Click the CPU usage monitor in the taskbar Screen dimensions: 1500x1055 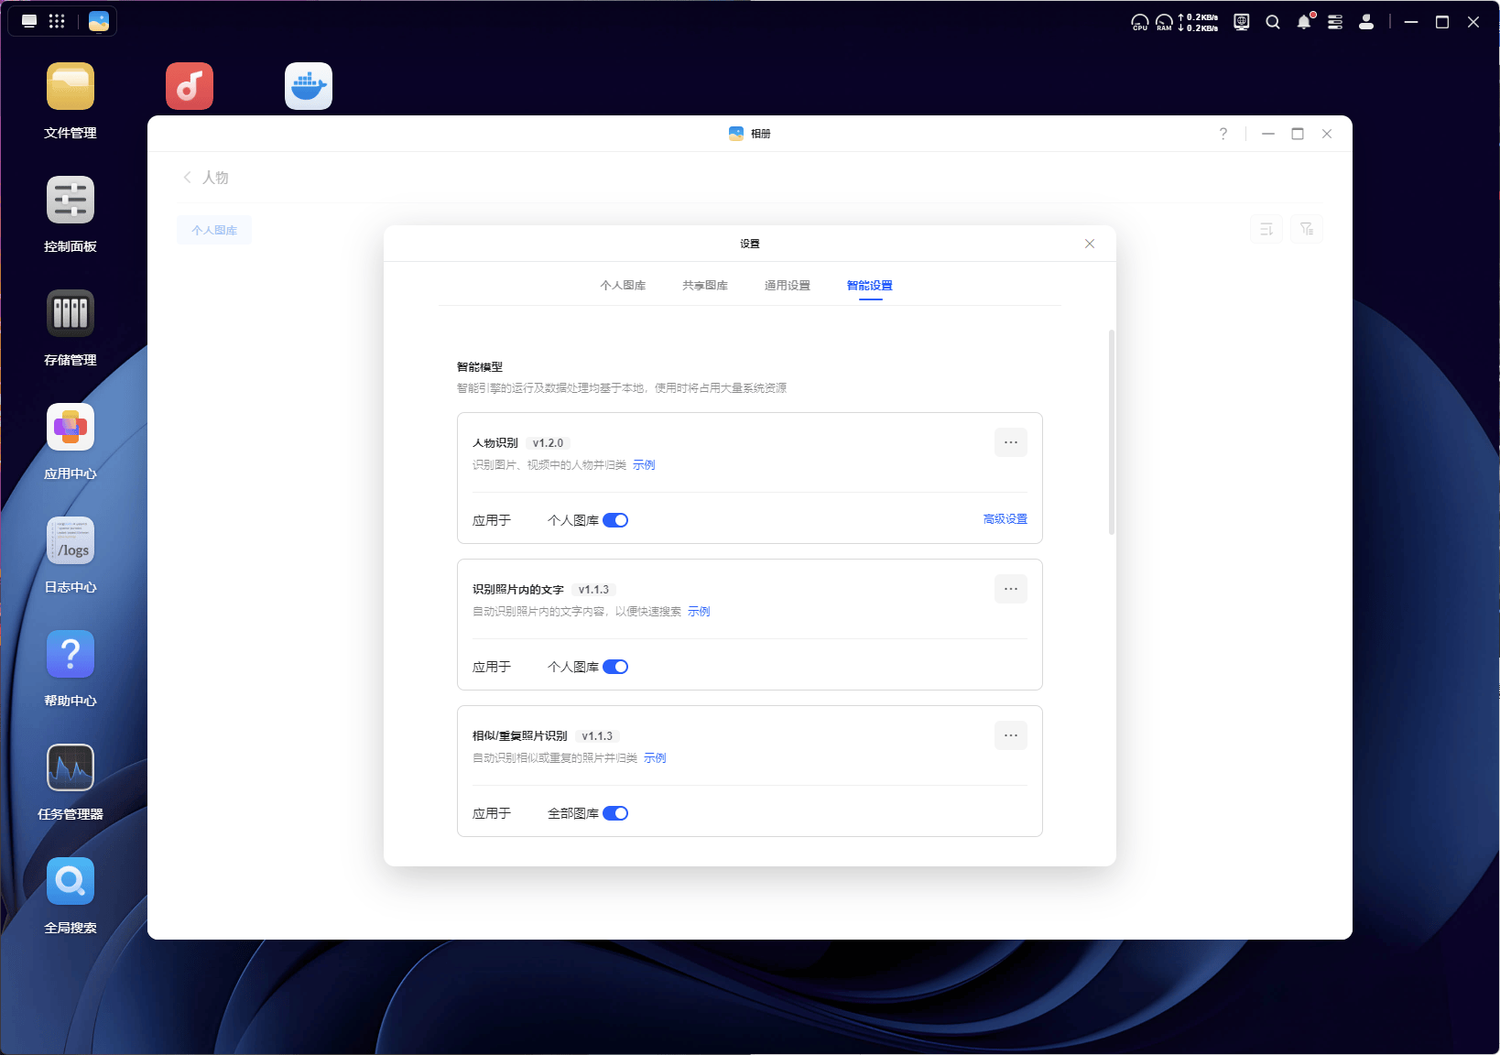tap(1140, 21)
